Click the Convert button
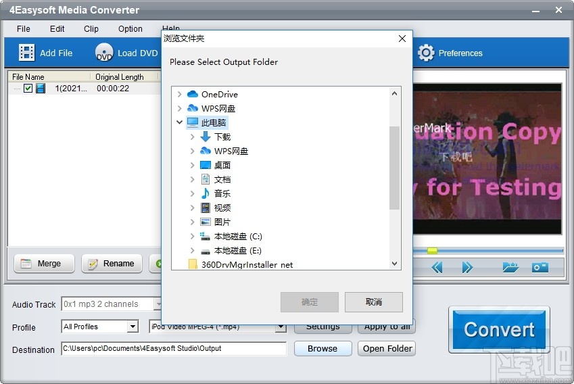 pos(500,329)
